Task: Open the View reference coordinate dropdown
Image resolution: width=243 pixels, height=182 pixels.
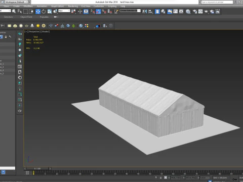Action: pos(64,11)
